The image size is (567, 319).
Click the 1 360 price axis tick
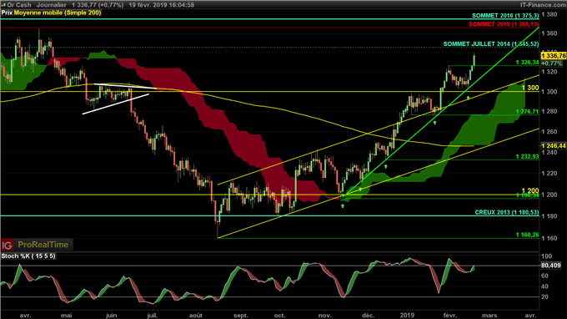[549, 33]
